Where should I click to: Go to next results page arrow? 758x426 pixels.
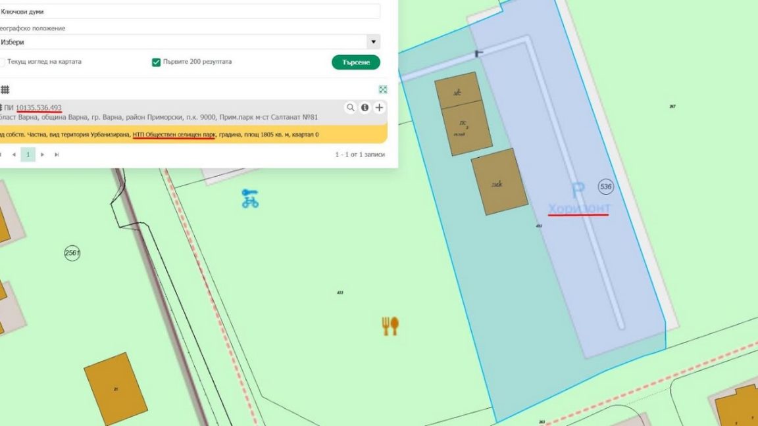[x=43, y=154]
